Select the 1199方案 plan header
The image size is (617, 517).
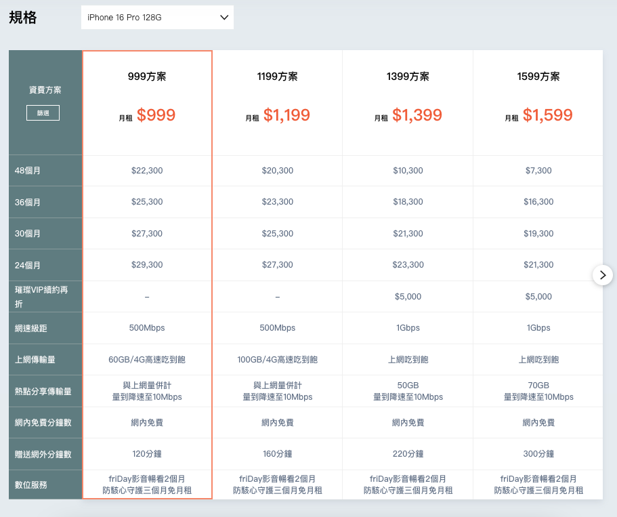(278, 77)
